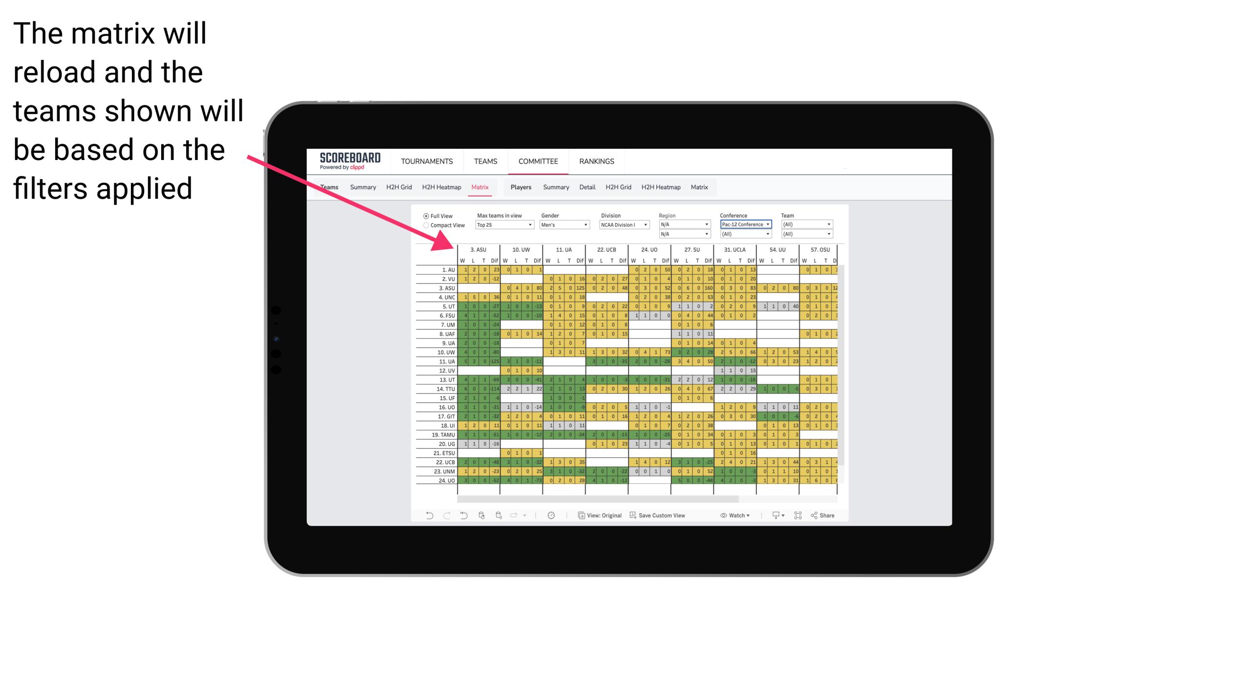Open the RANKINGS menu

[597, 161]
